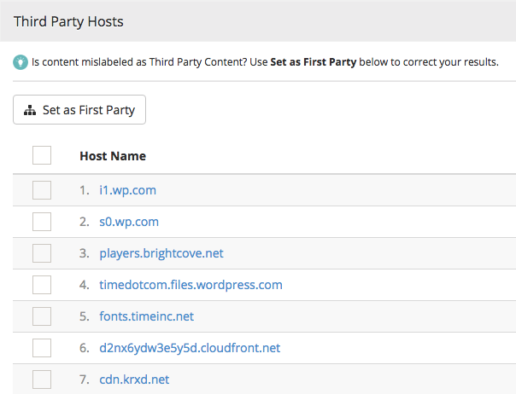The width and height of the screenshot is (516, 394).
Task: Open the i1.wp.com host link
Action: 127,190
